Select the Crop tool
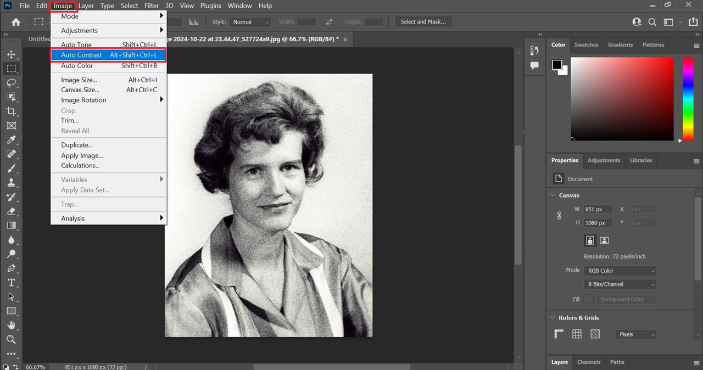 point(11,111)
